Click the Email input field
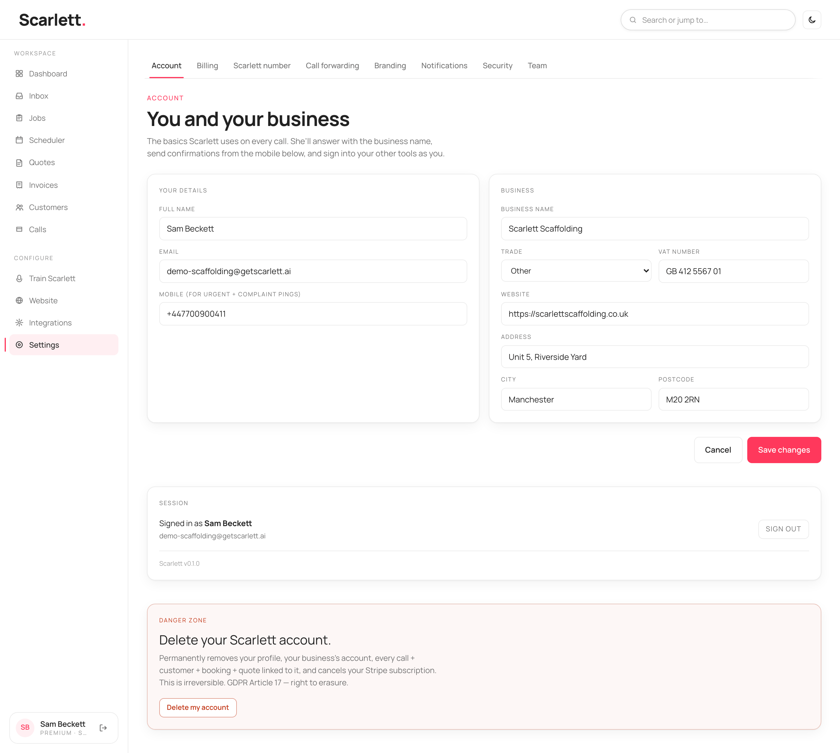Screen dimensions: 840x753 click(x=313, y=272)
